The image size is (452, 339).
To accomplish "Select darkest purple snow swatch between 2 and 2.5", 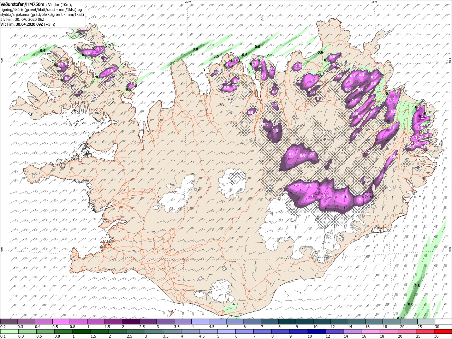I will pos(131,322).
